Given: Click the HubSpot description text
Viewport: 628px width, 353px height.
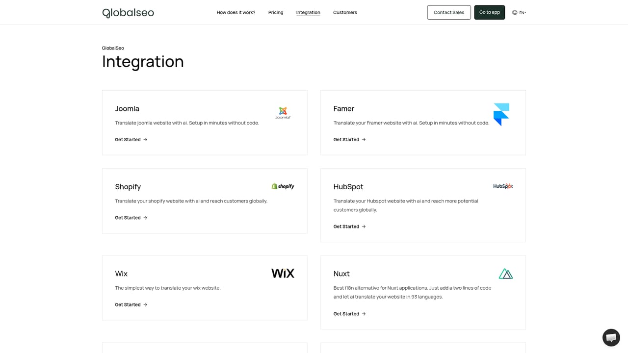Looking at the screenshot, I should pos(406,205).
